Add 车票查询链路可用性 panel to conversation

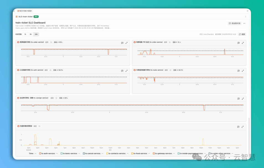tap(239, 71)
